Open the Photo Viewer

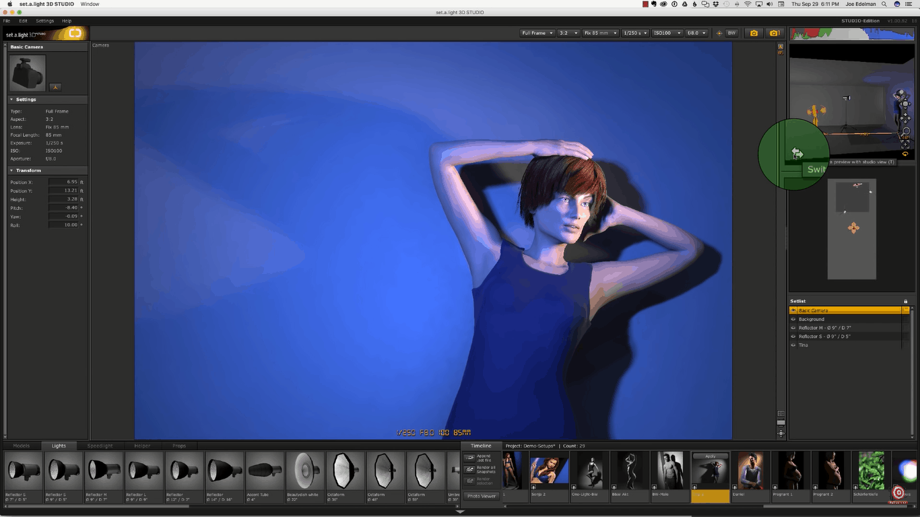pyautogui.click(x=482, y=496)
